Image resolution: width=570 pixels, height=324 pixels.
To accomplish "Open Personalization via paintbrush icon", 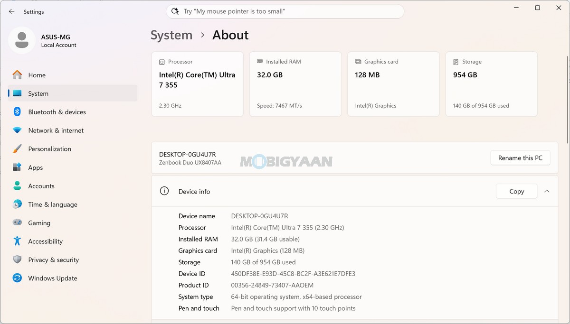I will point(17,149).
